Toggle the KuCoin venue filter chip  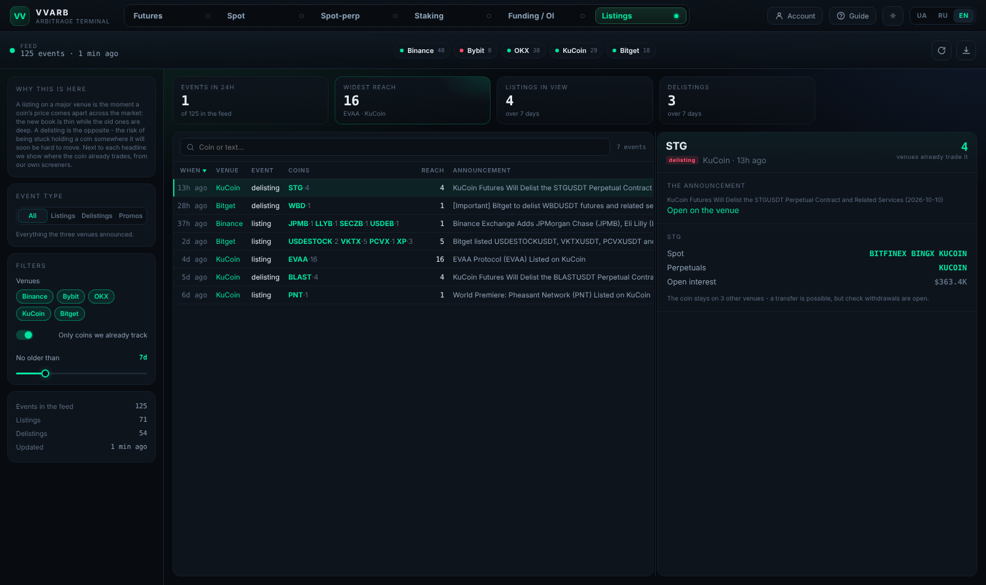(x=33, y=313)
